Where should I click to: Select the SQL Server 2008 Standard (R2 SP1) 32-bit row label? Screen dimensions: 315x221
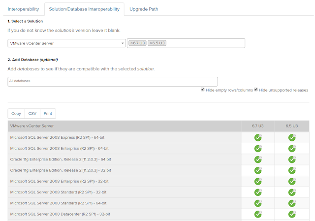[x=58, y=192]
